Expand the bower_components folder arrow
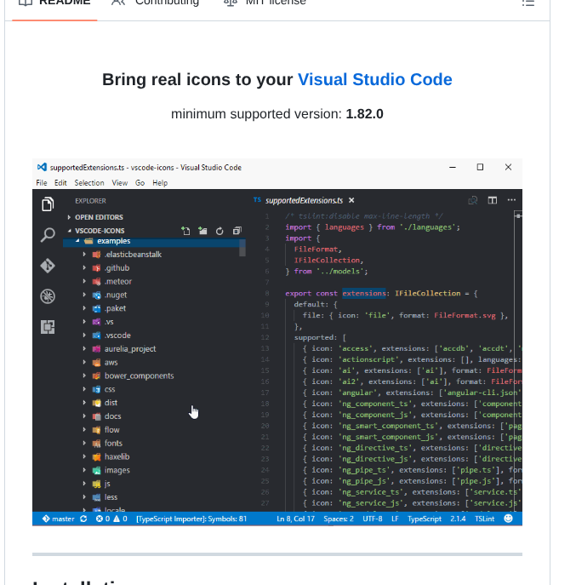The height and width of the screenshot is (585, 576). click(x=84, y=376)
